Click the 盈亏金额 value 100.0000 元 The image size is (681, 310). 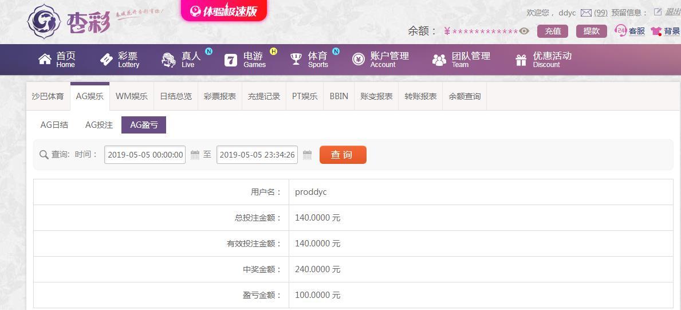(317, 295)
